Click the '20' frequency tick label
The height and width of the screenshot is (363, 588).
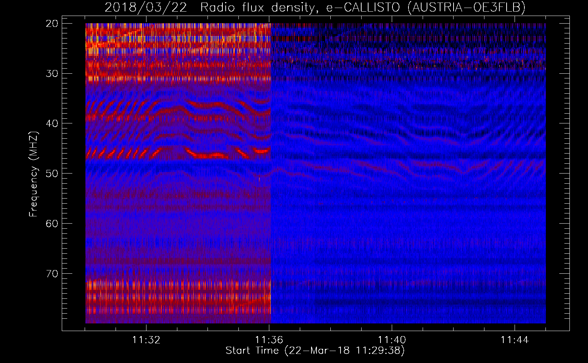pyautogui.click(x=52, y=24)
